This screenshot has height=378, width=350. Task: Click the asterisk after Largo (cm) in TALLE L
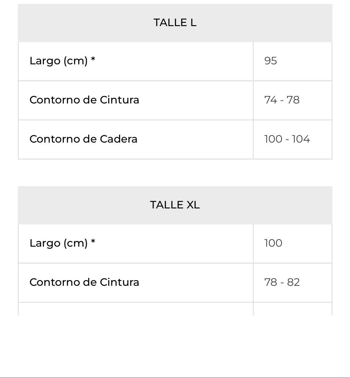(x=93, y=59)
